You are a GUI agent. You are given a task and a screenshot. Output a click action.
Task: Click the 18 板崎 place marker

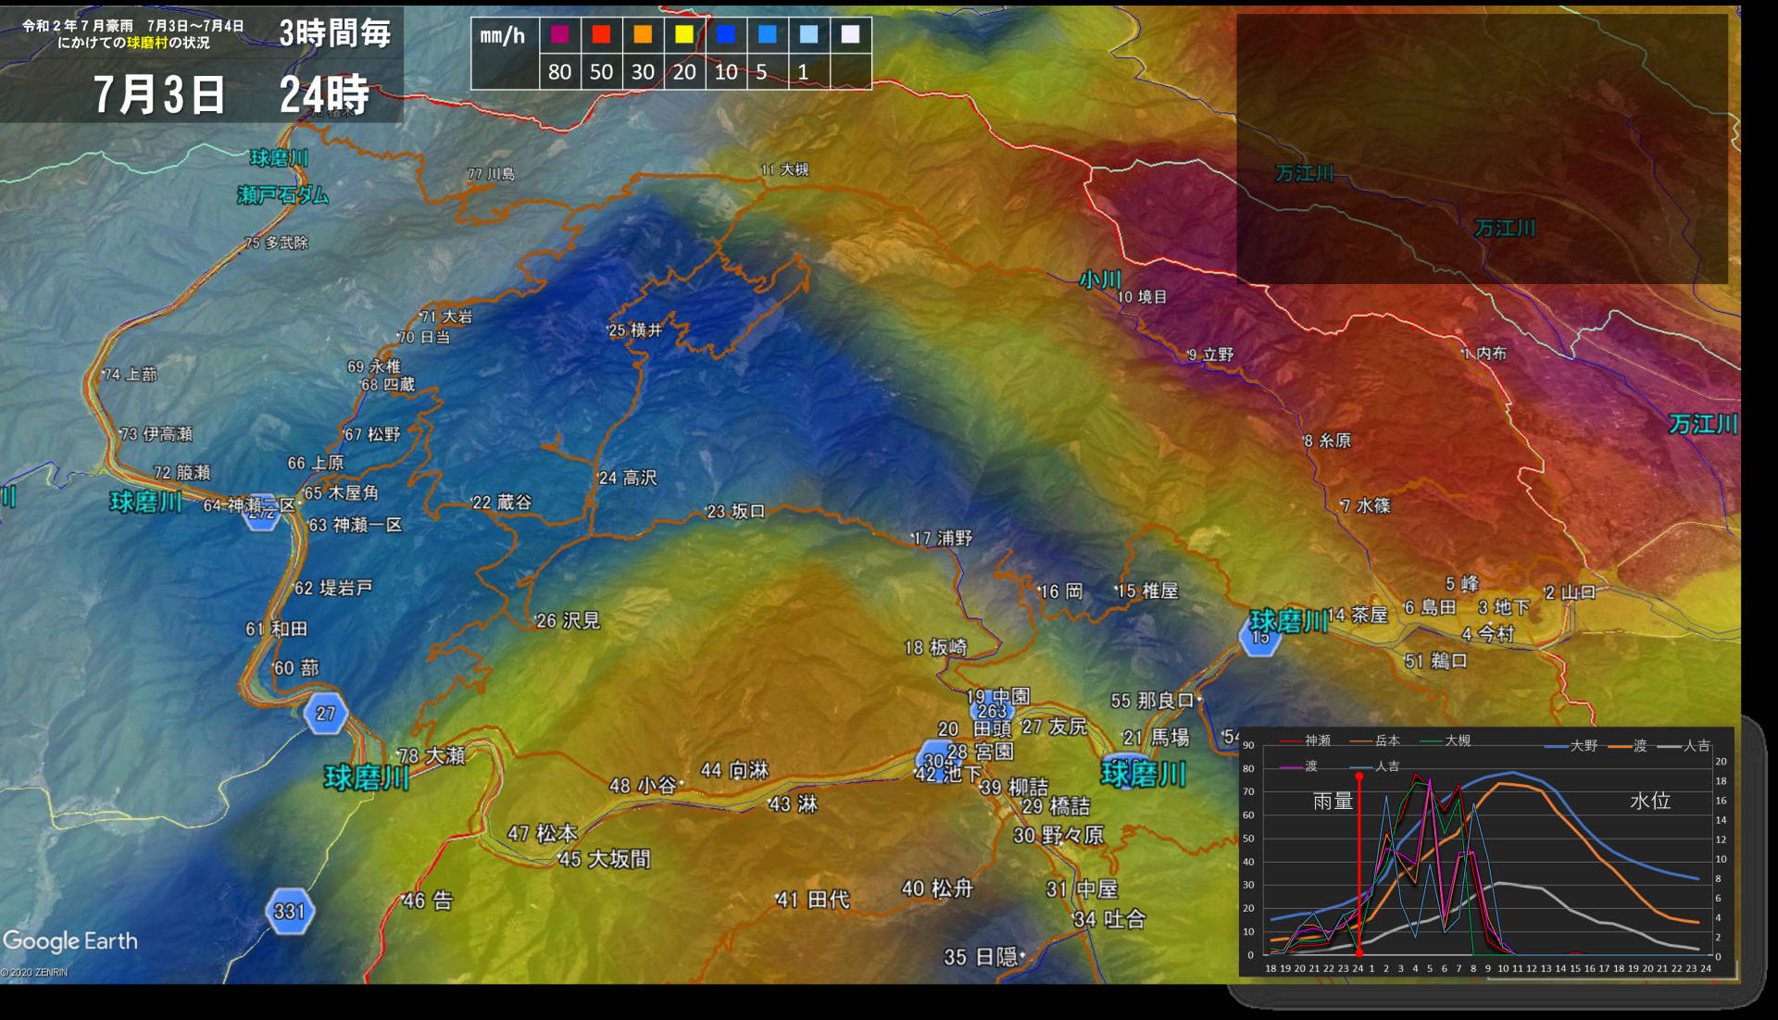pyautogui.click(x=935, y=647)
